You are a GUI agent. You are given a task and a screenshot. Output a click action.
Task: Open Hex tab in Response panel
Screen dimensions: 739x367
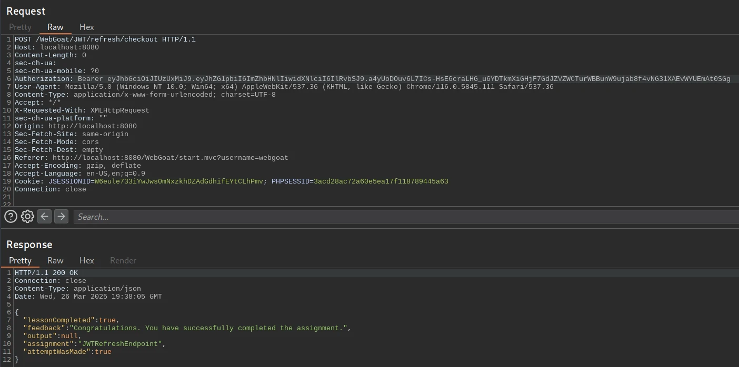[86, 260]
